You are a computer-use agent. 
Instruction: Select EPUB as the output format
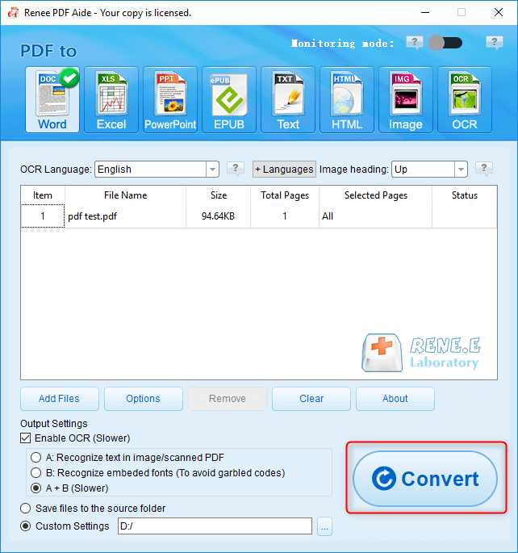tap(229, 99)
